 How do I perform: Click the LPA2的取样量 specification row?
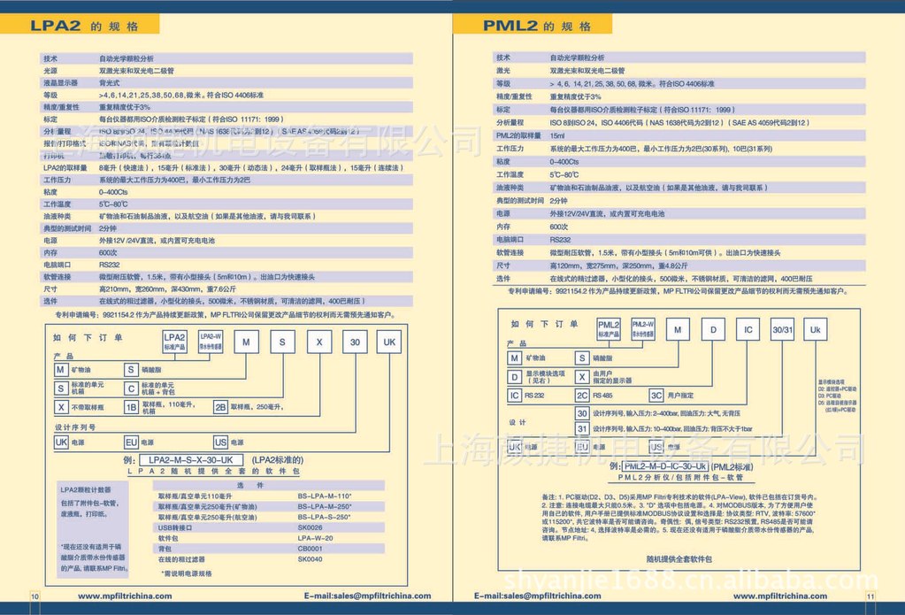[226, 167]
